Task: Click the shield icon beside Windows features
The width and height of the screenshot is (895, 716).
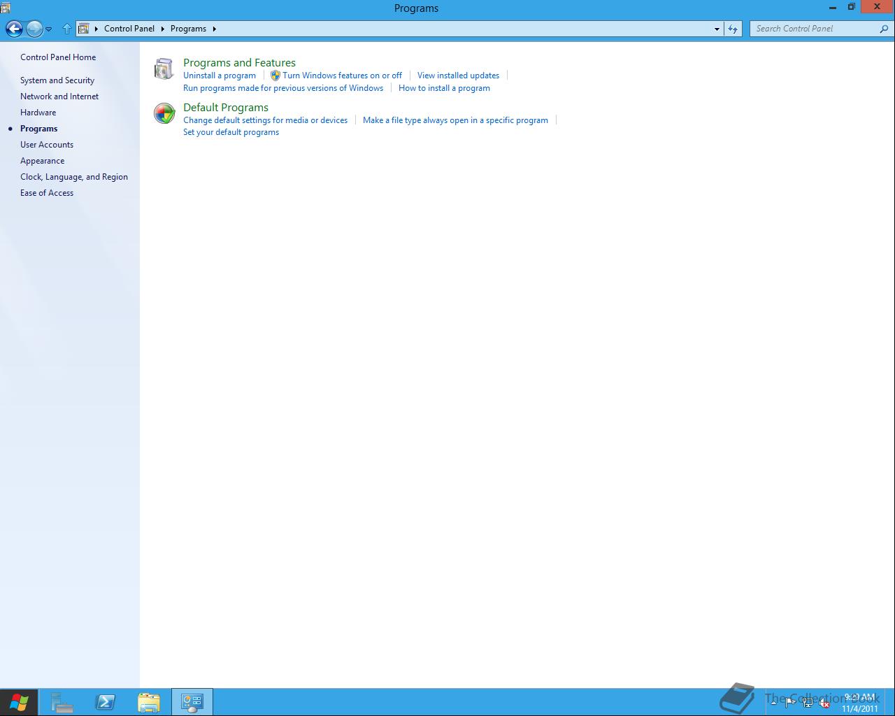Action: (x=275, y=76)
